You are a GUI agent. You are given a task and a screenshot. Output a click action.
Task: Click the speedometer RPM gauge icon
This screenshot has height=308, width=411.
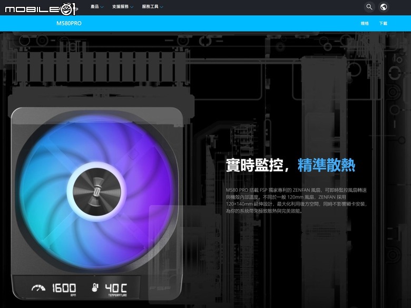coord(38,288)
